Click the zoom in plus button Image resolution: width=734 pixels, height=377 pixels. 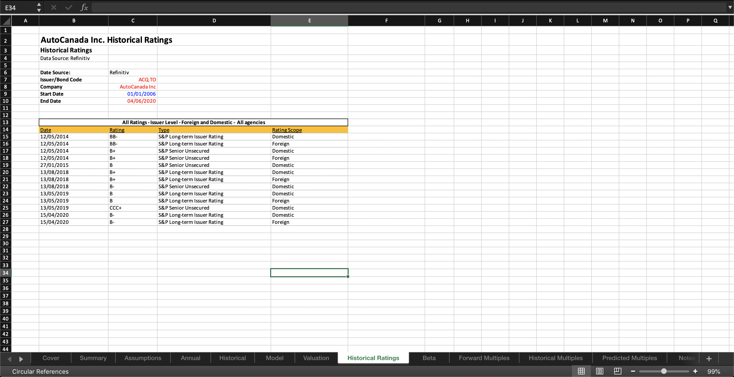(695, 371)
